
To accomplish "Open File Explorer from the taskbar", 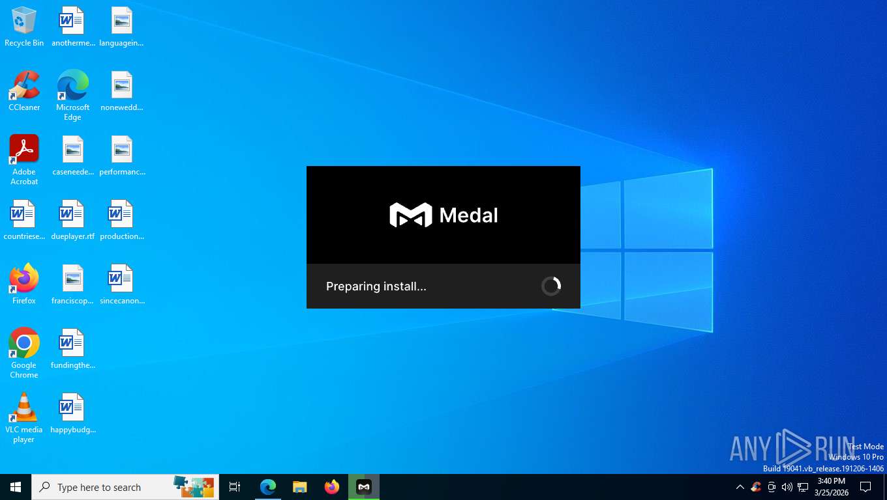I will (x=300, y=487).
